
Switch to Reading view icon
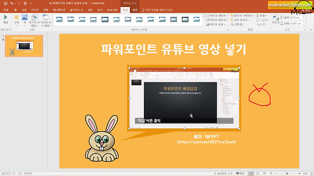pos(264,173)
